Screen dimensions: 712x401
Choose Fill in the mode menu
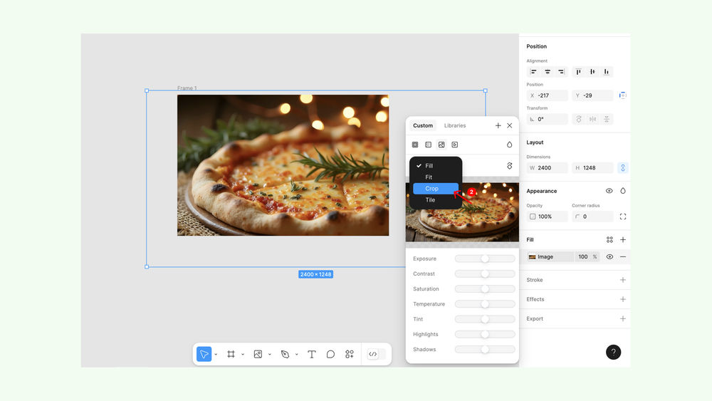tap(436, 166)
